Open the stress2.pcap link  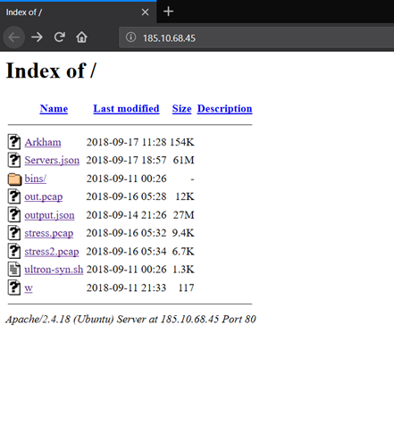[52, 252]
